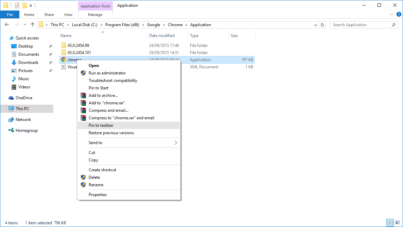Screen dimensions: 403x227
Task: Select Restore previous versions
Action: click(x=129, y=133)
